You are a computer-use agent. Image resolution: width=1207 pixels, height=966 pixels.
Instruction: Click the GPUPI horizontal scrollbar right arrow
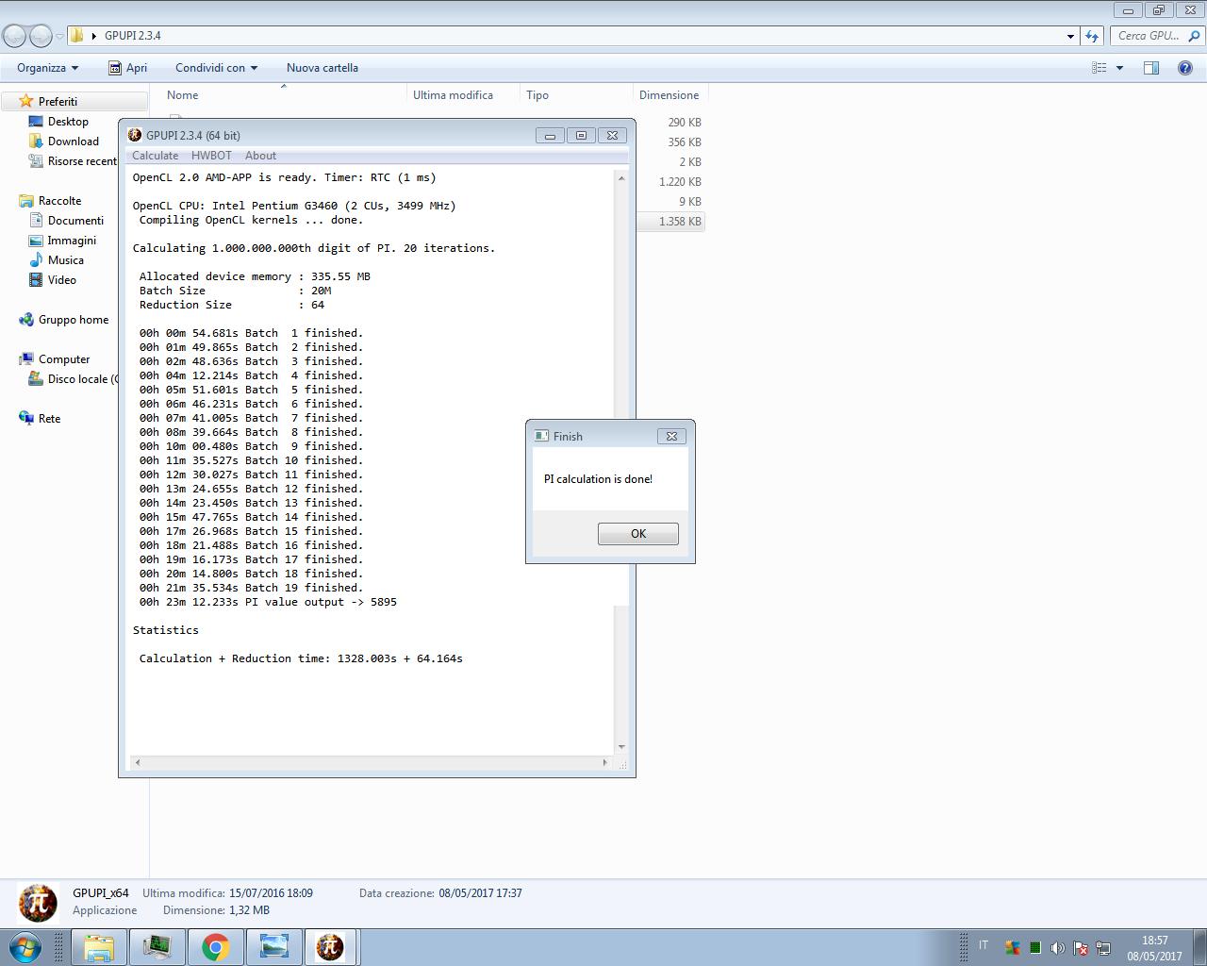(604, 762)
